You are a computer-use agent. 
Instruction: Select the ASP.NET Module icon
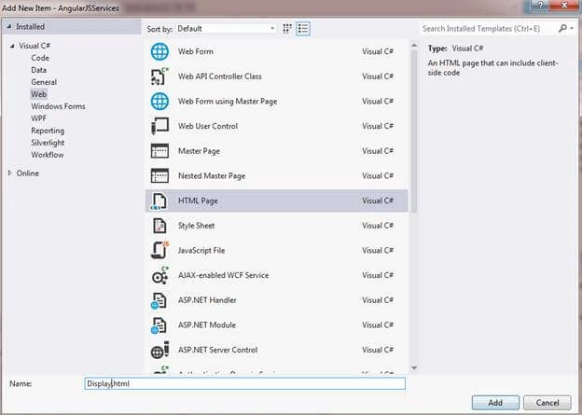[x=159, y=325]
